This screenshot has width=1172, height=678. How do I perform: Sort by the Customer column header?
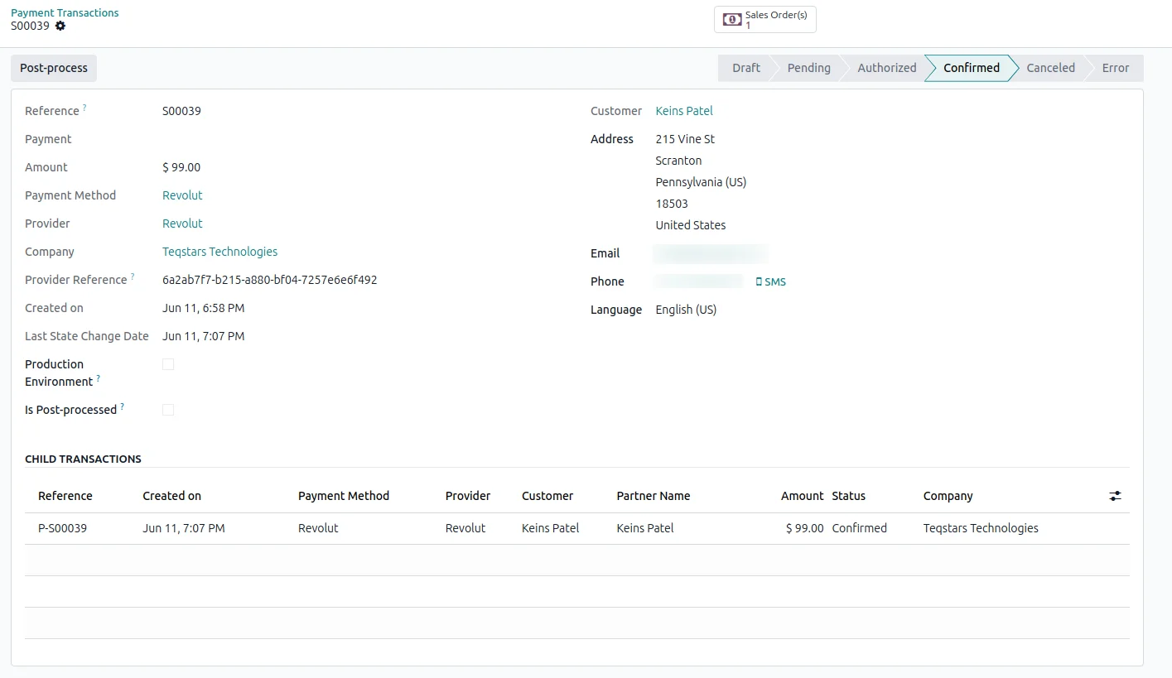[x=547, y=496]
